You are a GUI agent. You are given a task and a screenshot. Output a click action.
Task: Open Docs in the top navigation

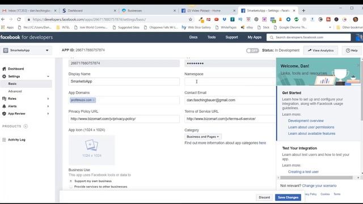coord(193,37)
